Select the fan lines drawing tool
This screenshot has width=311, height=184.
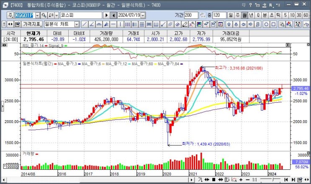[106, 24]
